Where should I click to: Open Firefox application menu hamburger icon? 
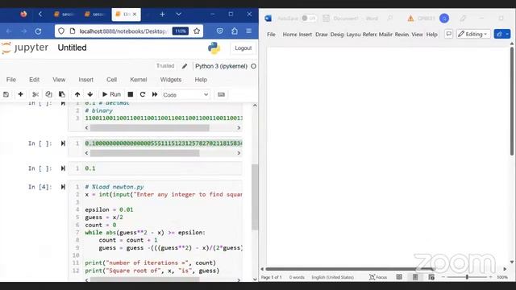click(x=249, y=31)
